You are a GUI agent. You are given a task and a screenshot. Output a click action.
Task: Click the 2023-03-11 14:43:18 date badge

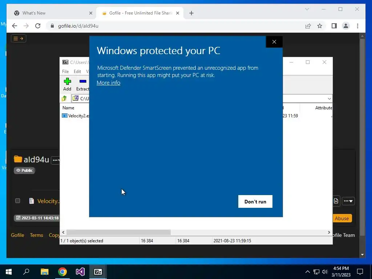point(37,218)
